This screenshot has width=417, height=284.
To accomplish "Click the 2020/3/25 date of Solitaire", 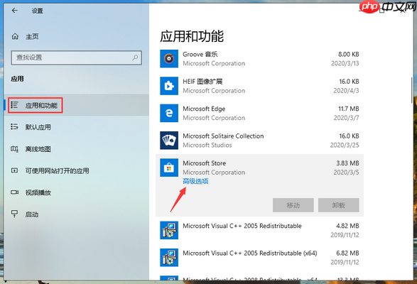I will coord(345,145).
